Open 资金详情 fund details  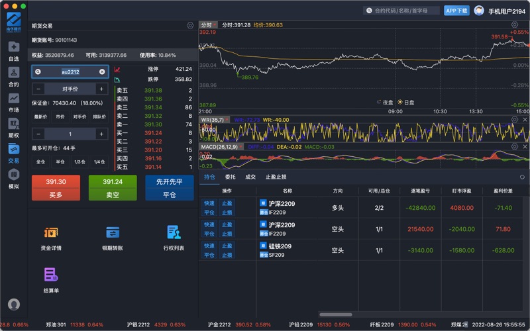pos(51,238)
